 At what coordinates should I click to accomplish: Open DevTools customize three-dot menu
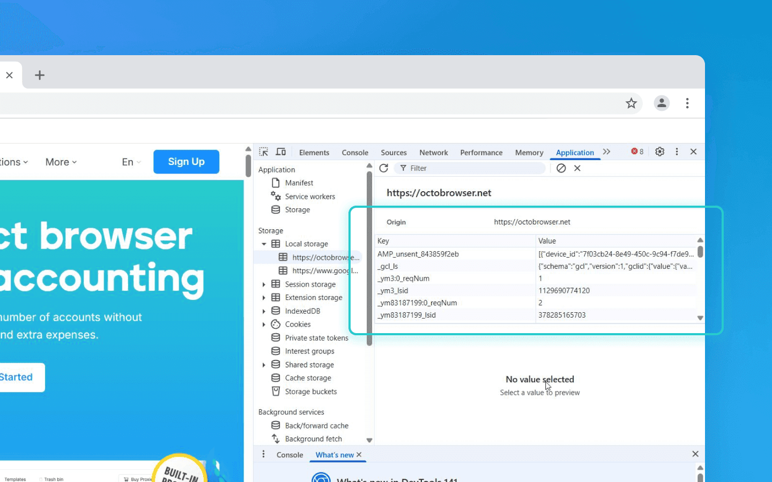[x=677, y=152]
